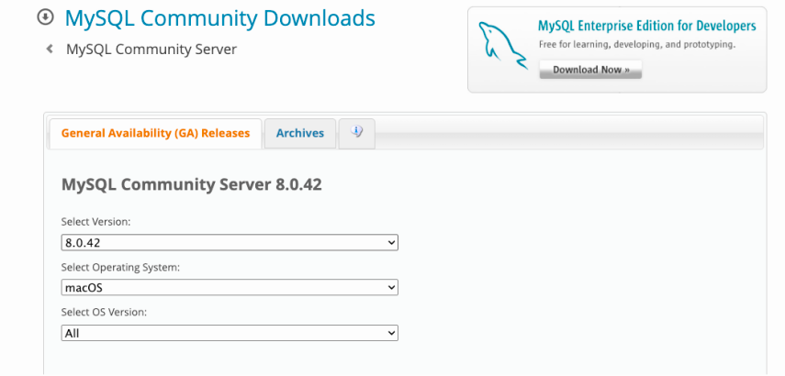Go to the MySQL Community Server breadcrumb link
Screen dimensions: 785x376
tap(151, 50)
